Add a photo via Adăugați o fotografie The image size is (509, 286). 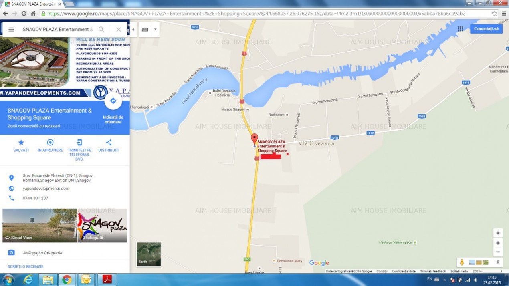tap(42, 253)
